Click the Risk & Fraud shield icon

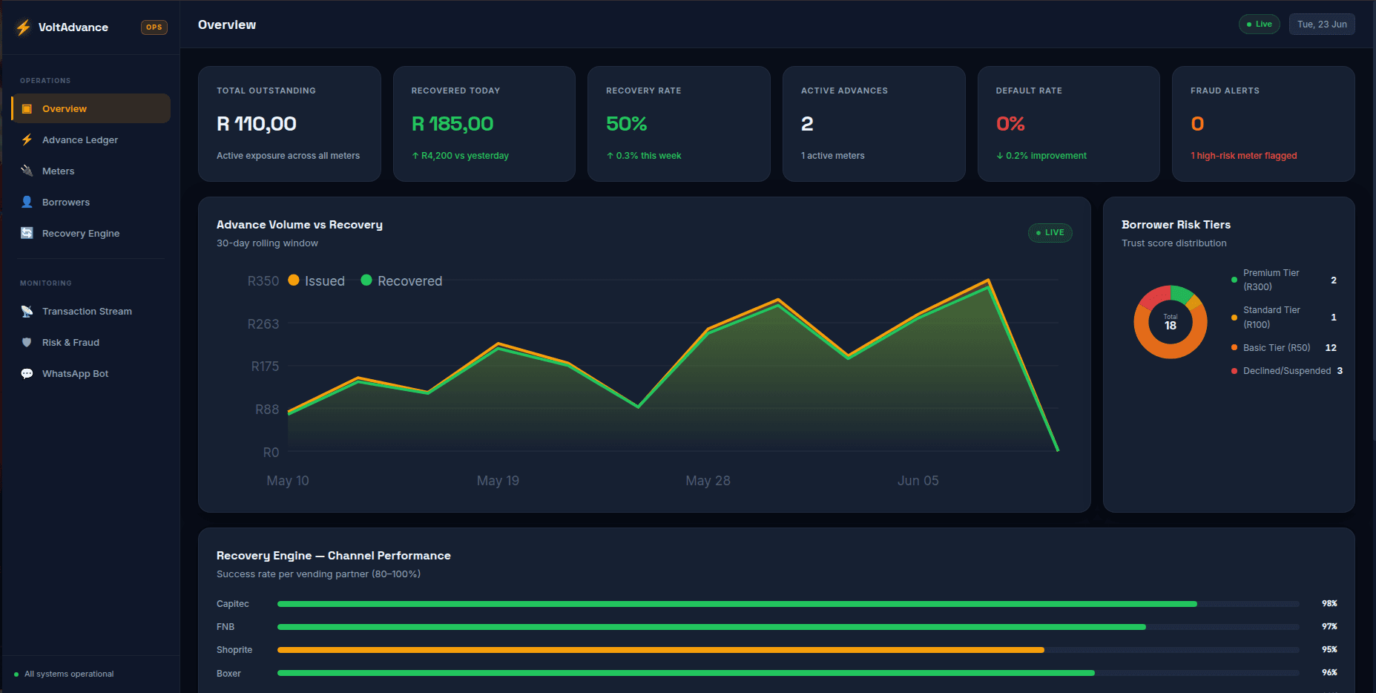[x=27, y=342]
